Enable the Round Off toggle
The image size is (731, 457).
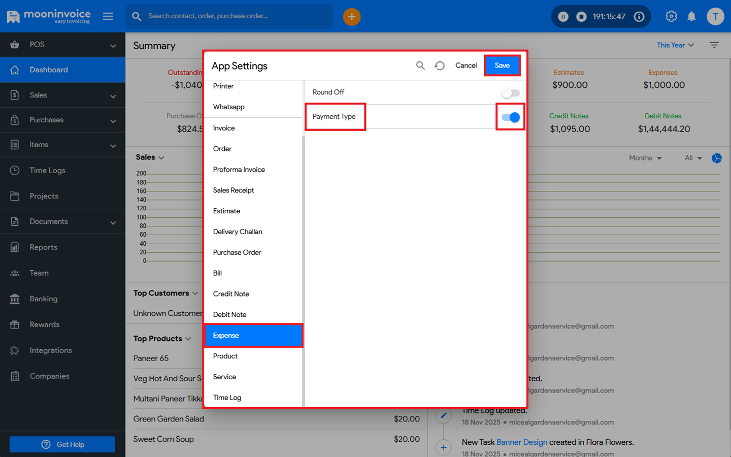[510, 93]
